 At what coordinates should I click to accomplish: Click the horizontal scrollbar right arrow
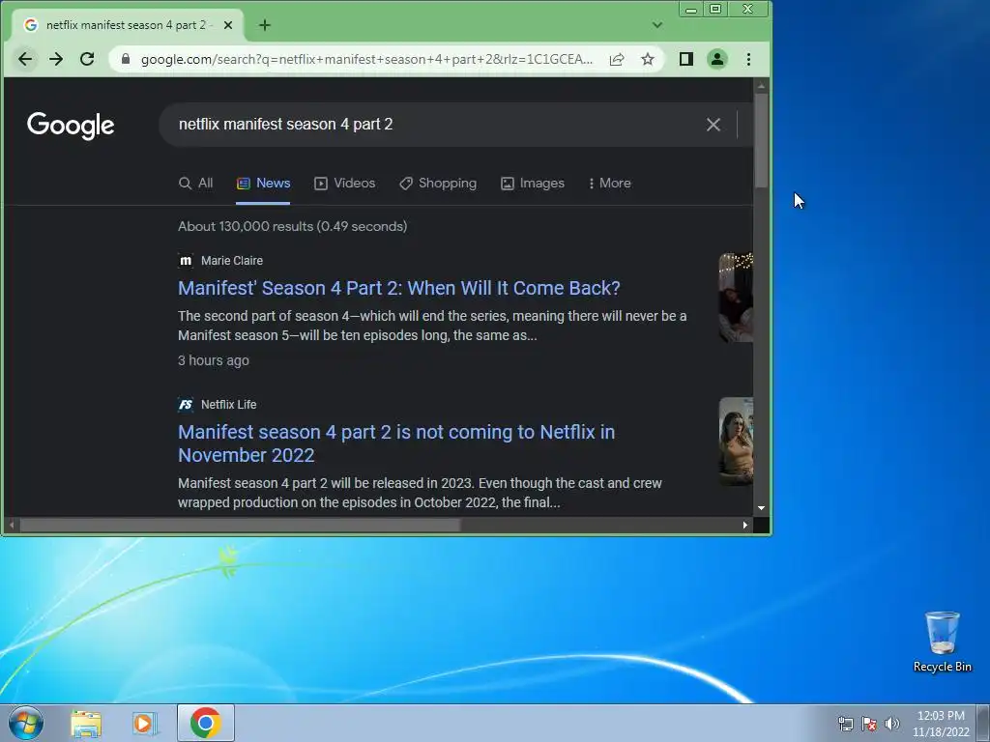click(x=745, y=525)
